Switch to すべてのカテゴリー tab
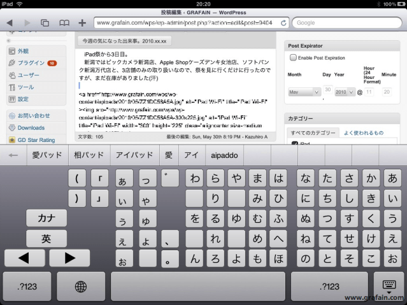The height and width of the screenshot is (305, 407). point(313,132)
